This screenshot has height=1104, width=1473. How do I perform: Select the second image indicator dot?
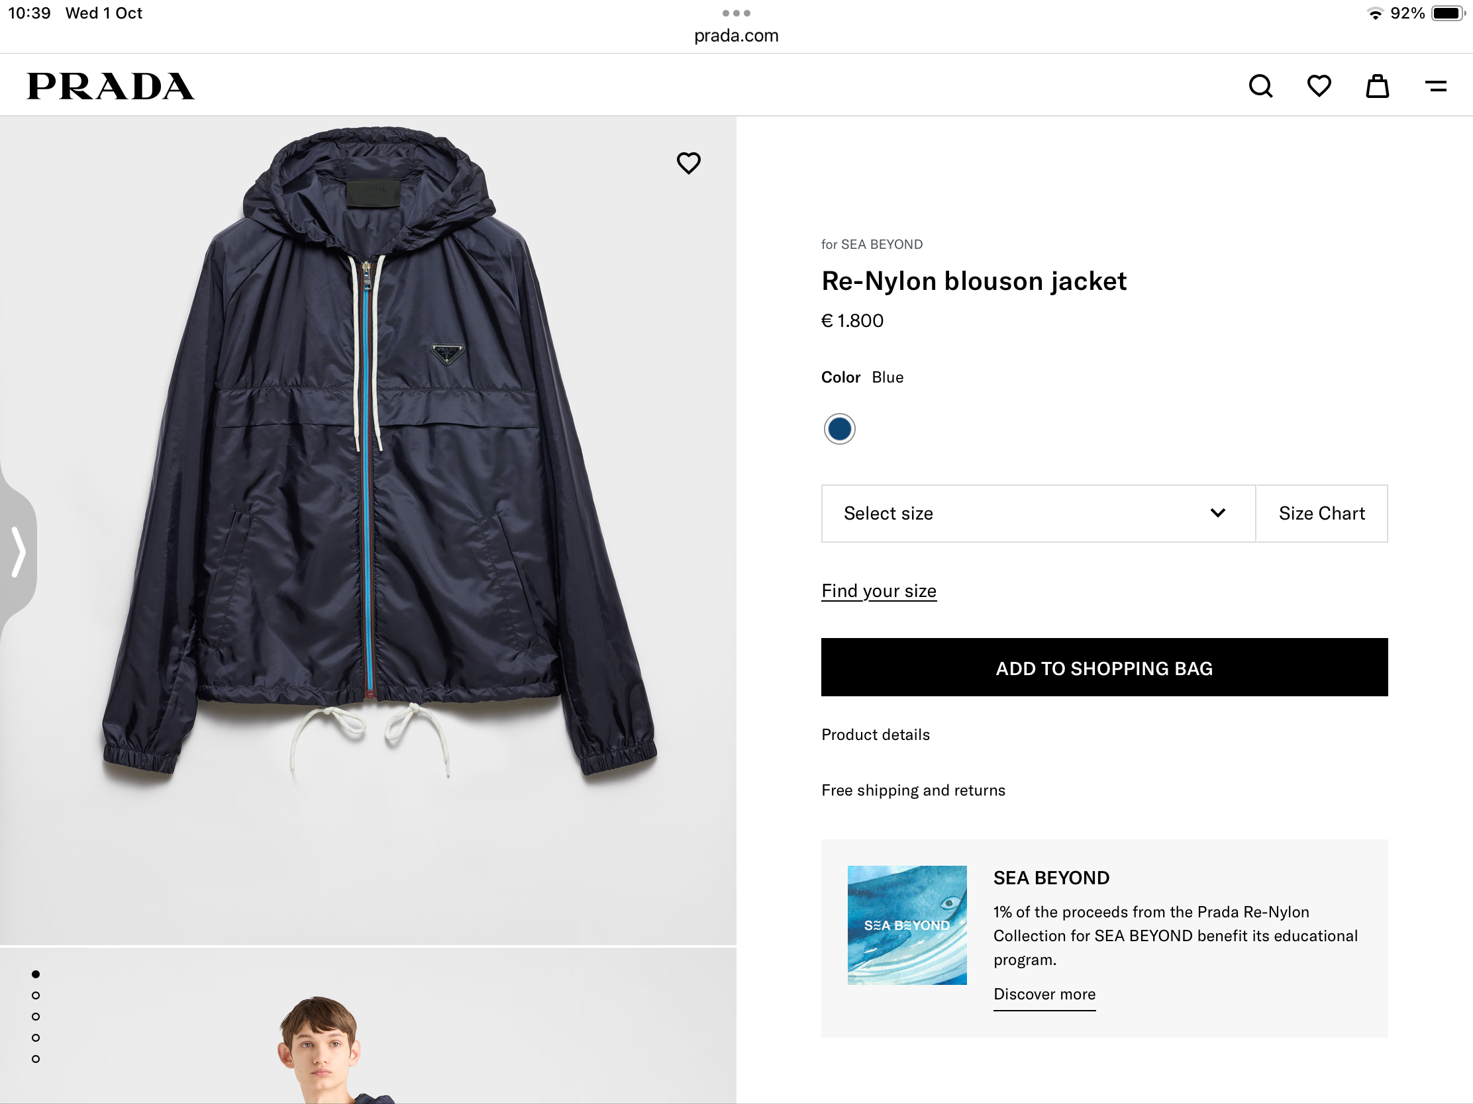tap(36, 995)
